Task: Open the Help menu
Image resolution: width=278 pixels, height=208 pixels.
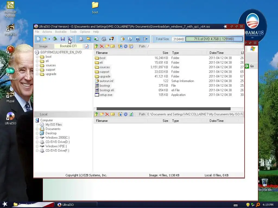Action: tap(96, 32)
